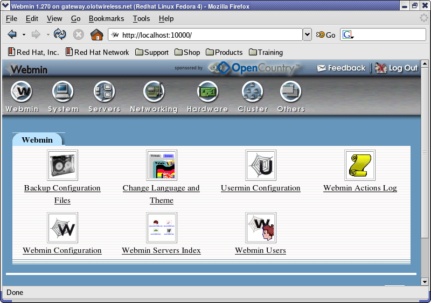Open the Bookmarks menu

click(106, 19)
